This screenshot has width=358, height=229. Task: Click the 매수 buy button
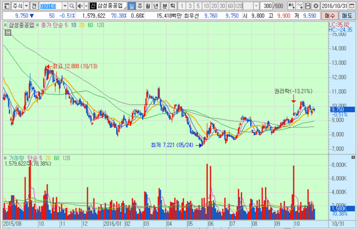click(330, 16)
